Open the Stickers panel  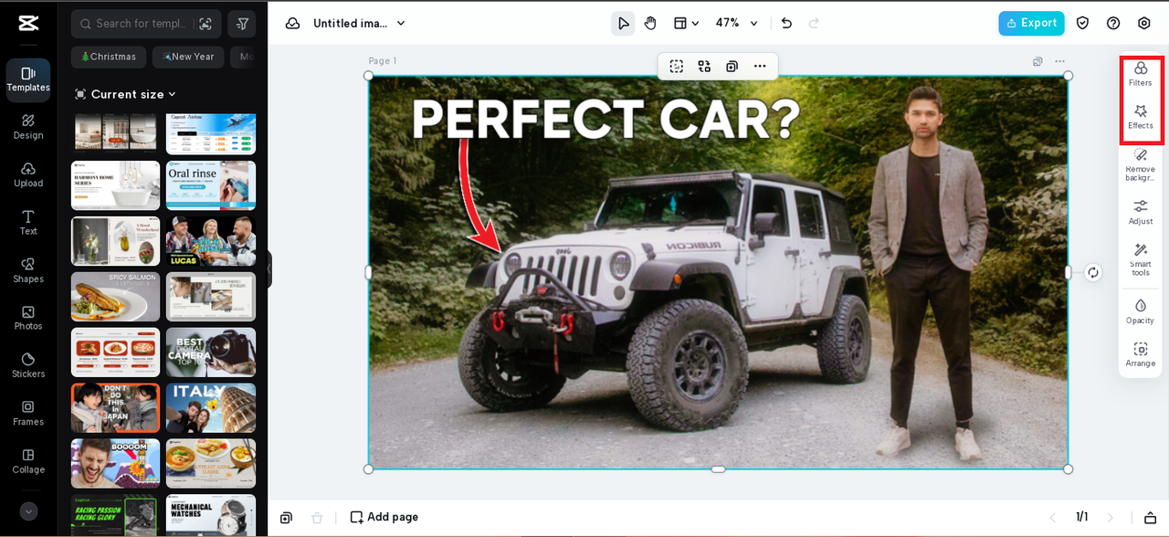click(x=28, y=364)
